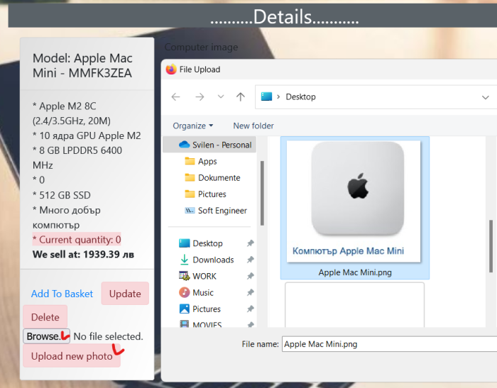This screenshot has width=497, height=388.
Task: Expand the breadcrumb chevron before Desktop
Action: pyautogui.click(x=278, y=96)
